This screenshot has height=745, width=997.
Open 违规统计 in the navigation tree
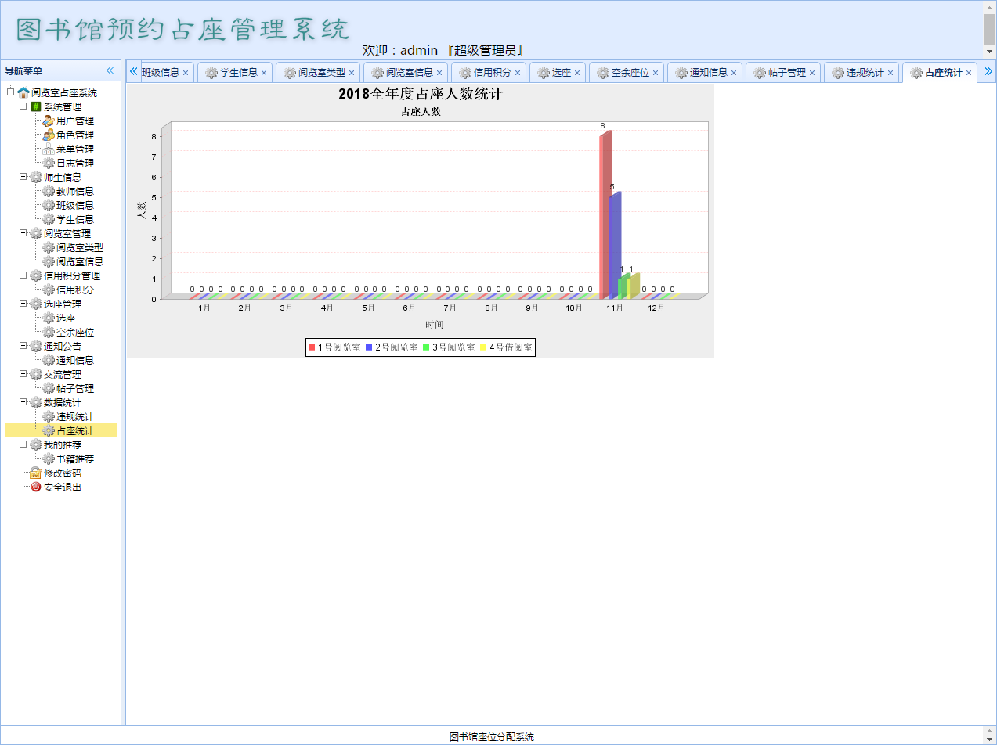click(75, 416)
